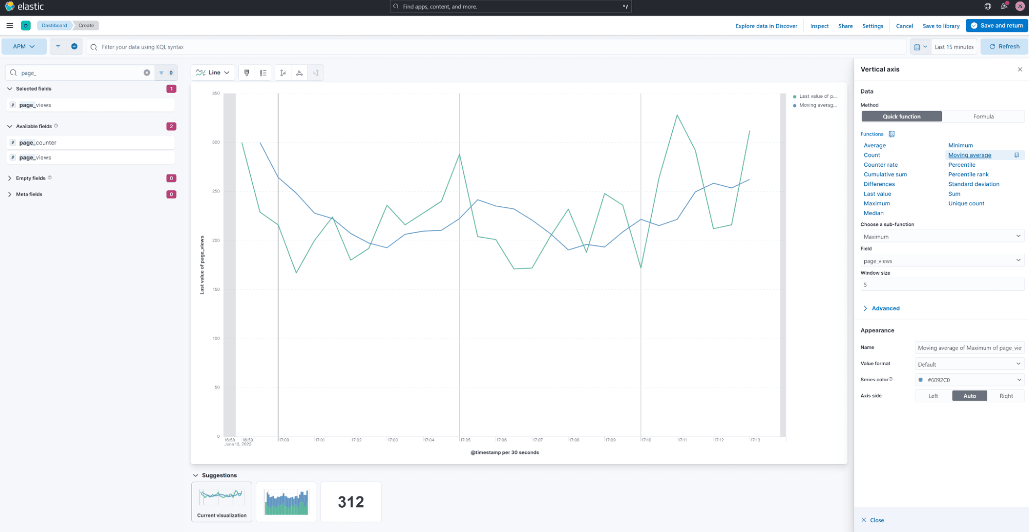Click the Save and return button
Screen dimensions: 1029x532
(997, 25)
